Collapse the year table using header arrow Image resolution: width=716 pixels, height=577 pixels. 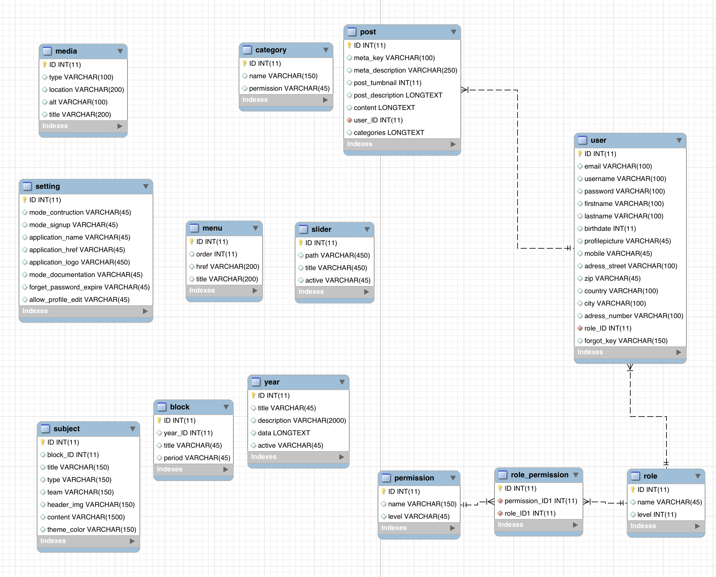(x=342, y=382)
